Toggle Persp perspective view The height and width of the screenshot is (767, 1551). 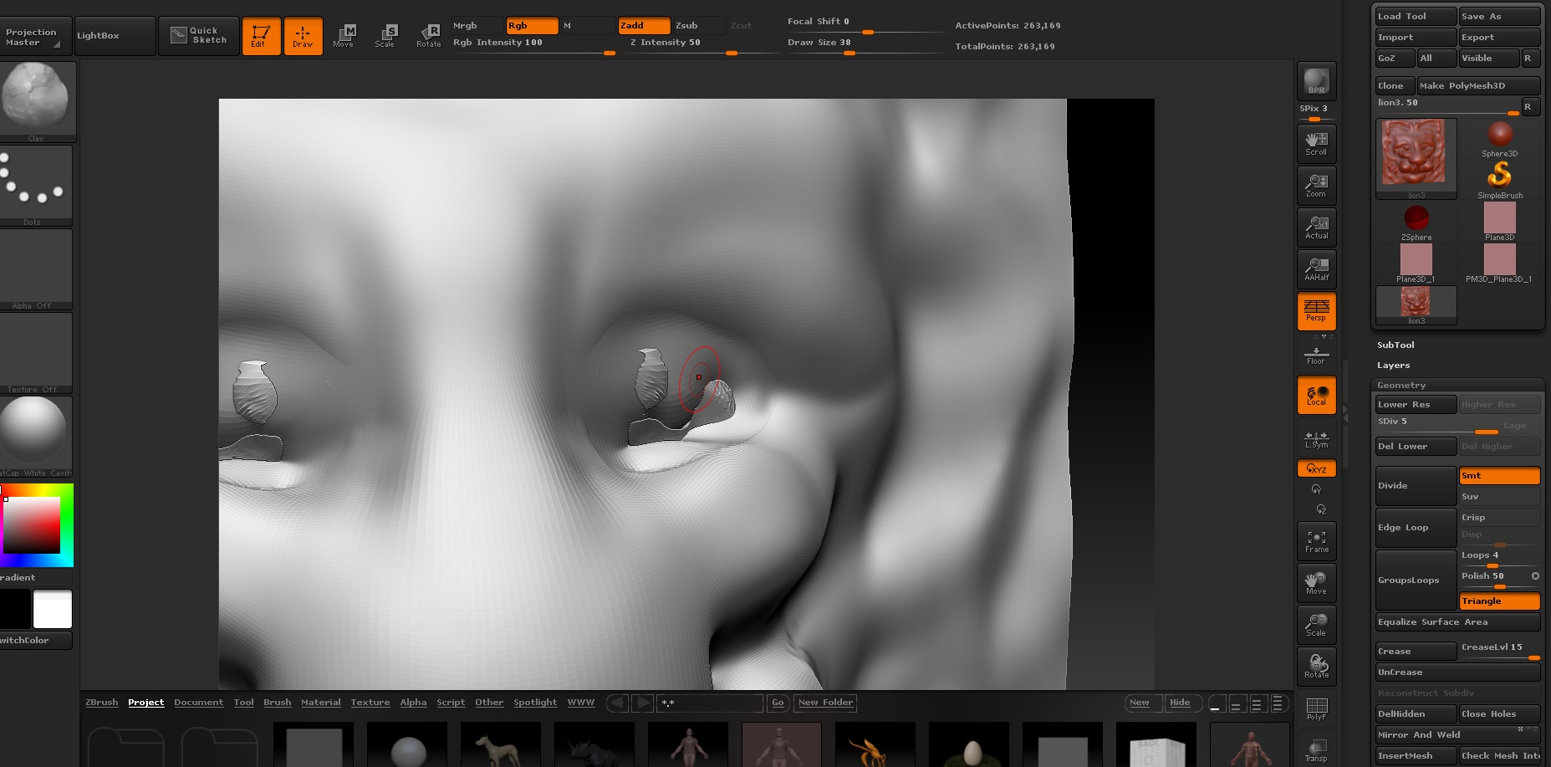tap(1316, 311)
